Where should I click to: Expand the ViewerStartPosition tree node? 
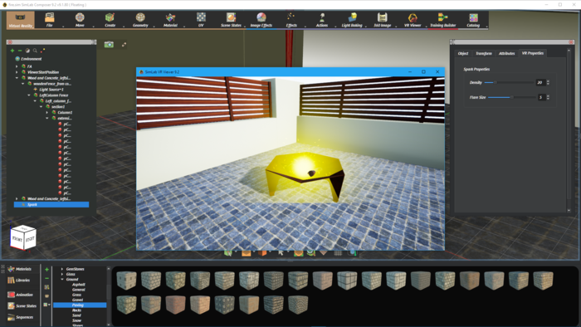click(x=17, y=72)
